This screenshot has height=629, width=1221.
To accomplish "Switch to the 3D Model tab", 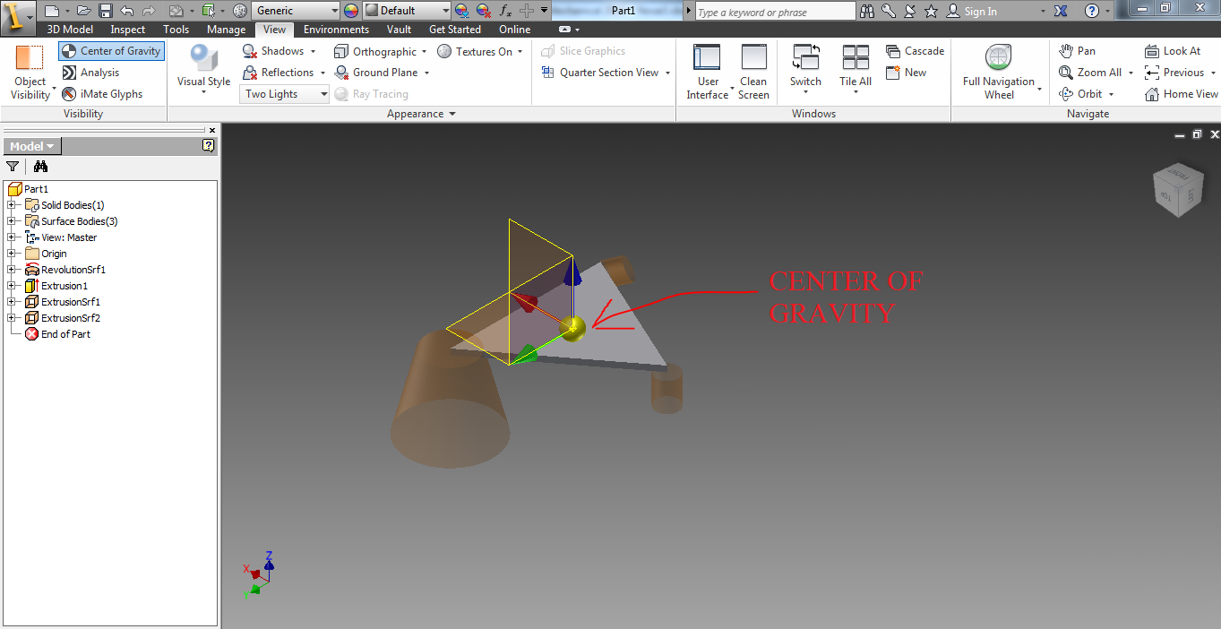I will click(x=69, y=29).
